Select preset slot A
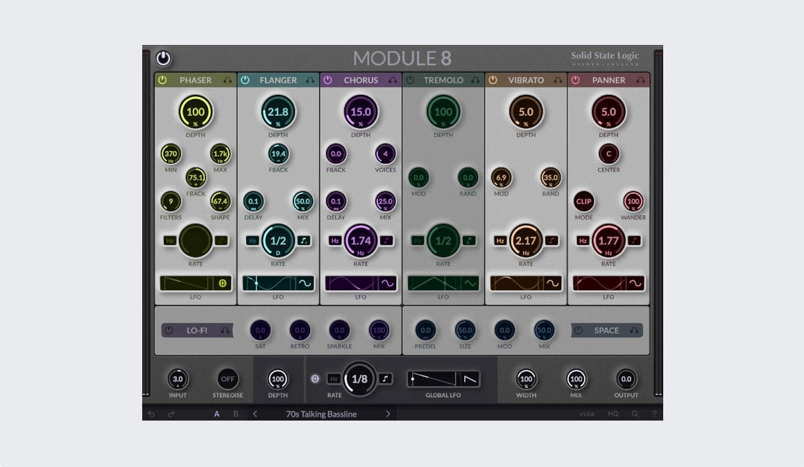 pyautogui.click(x=217, y=414)
